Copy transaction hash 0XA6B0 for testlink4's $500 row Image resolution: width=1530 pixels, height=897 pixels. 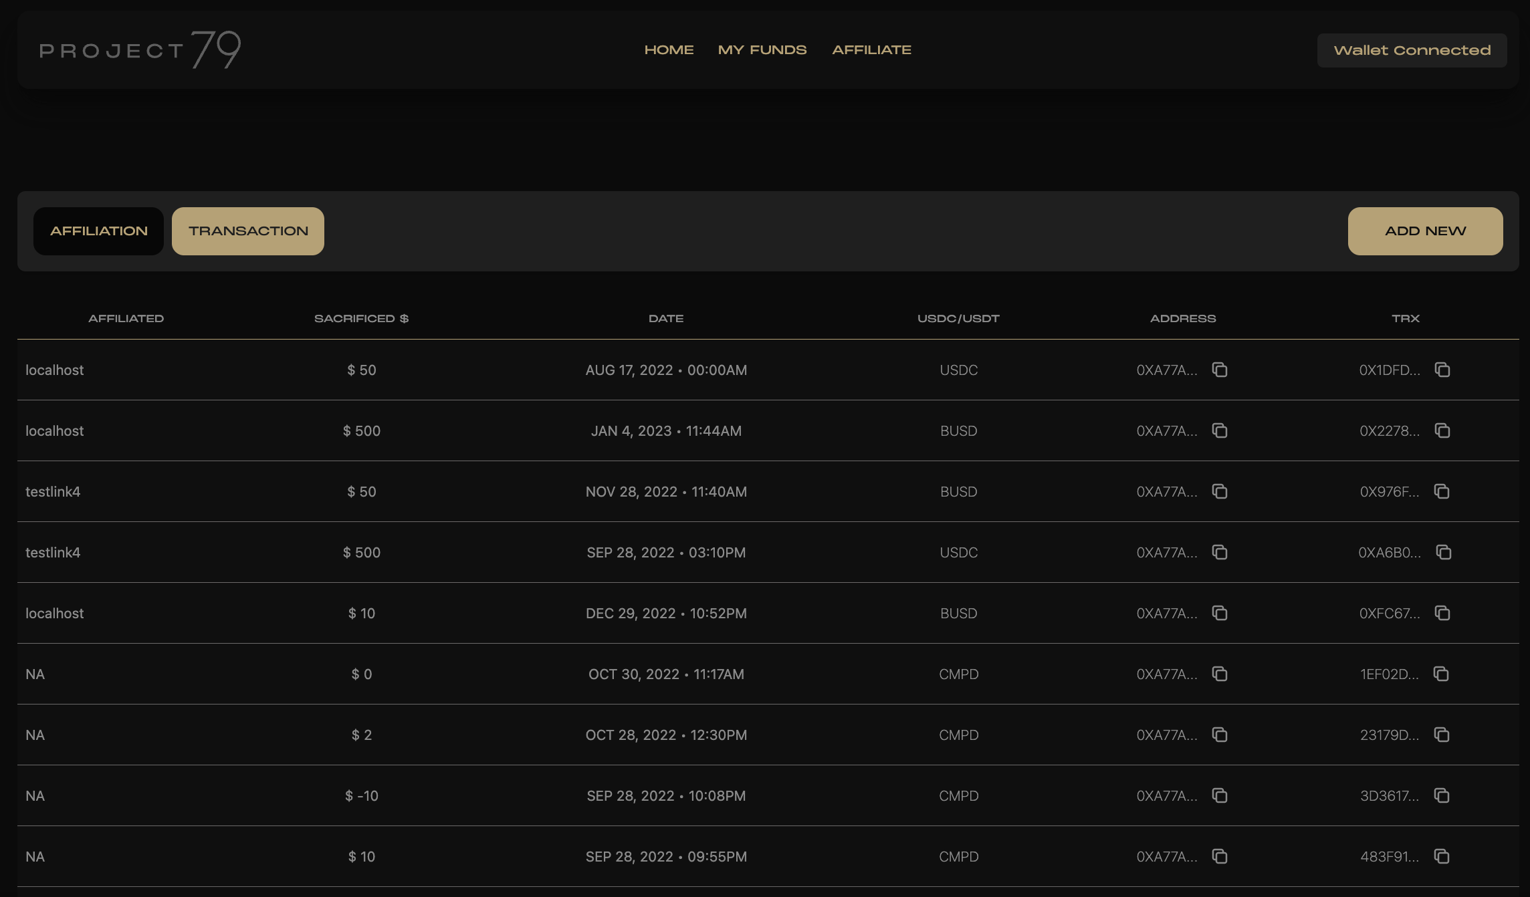[1443, 552]
